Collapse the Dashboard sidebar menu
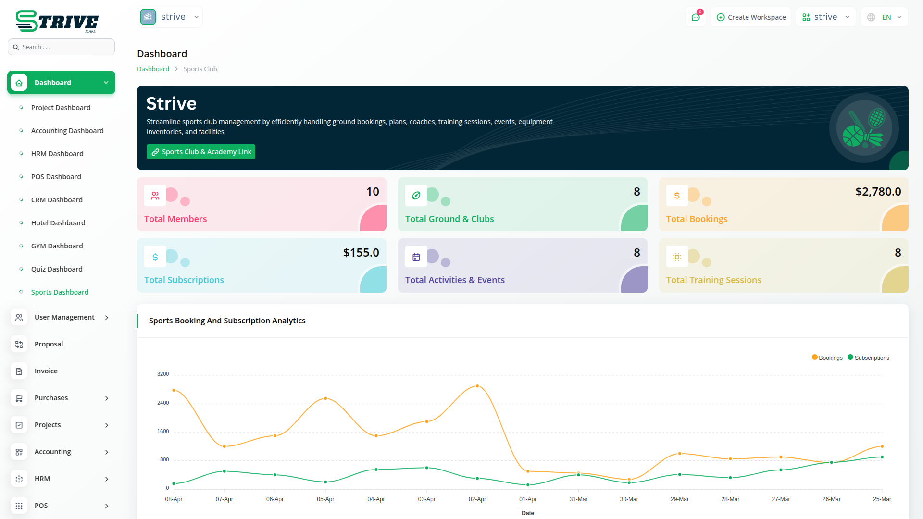 pos(106,83)
